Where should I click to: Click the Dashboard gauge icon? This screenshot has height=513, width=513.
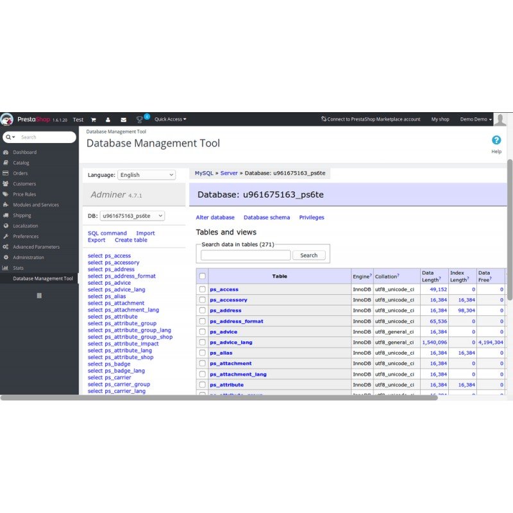(x=6, y=152)
